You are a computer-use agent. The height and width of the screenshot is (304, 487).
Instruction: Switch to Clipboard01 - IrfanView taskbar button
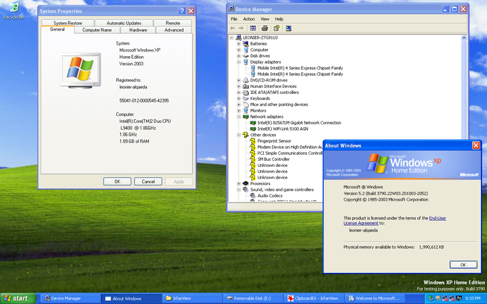(x=314, y=299)
